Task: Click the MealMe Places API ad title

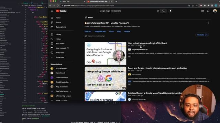Action: pos(108,23)
